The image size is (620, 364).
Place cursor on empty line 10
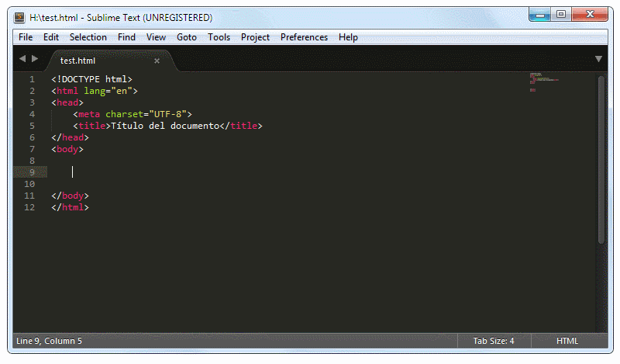pos(320,184)
